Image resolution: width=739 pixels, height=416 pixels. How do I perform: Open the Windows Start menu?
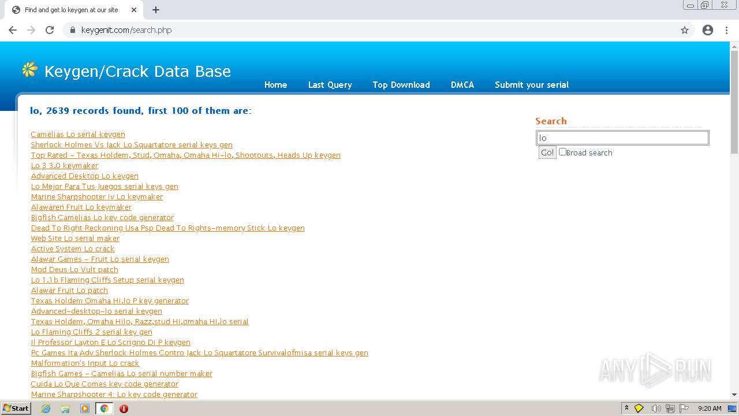16,408
